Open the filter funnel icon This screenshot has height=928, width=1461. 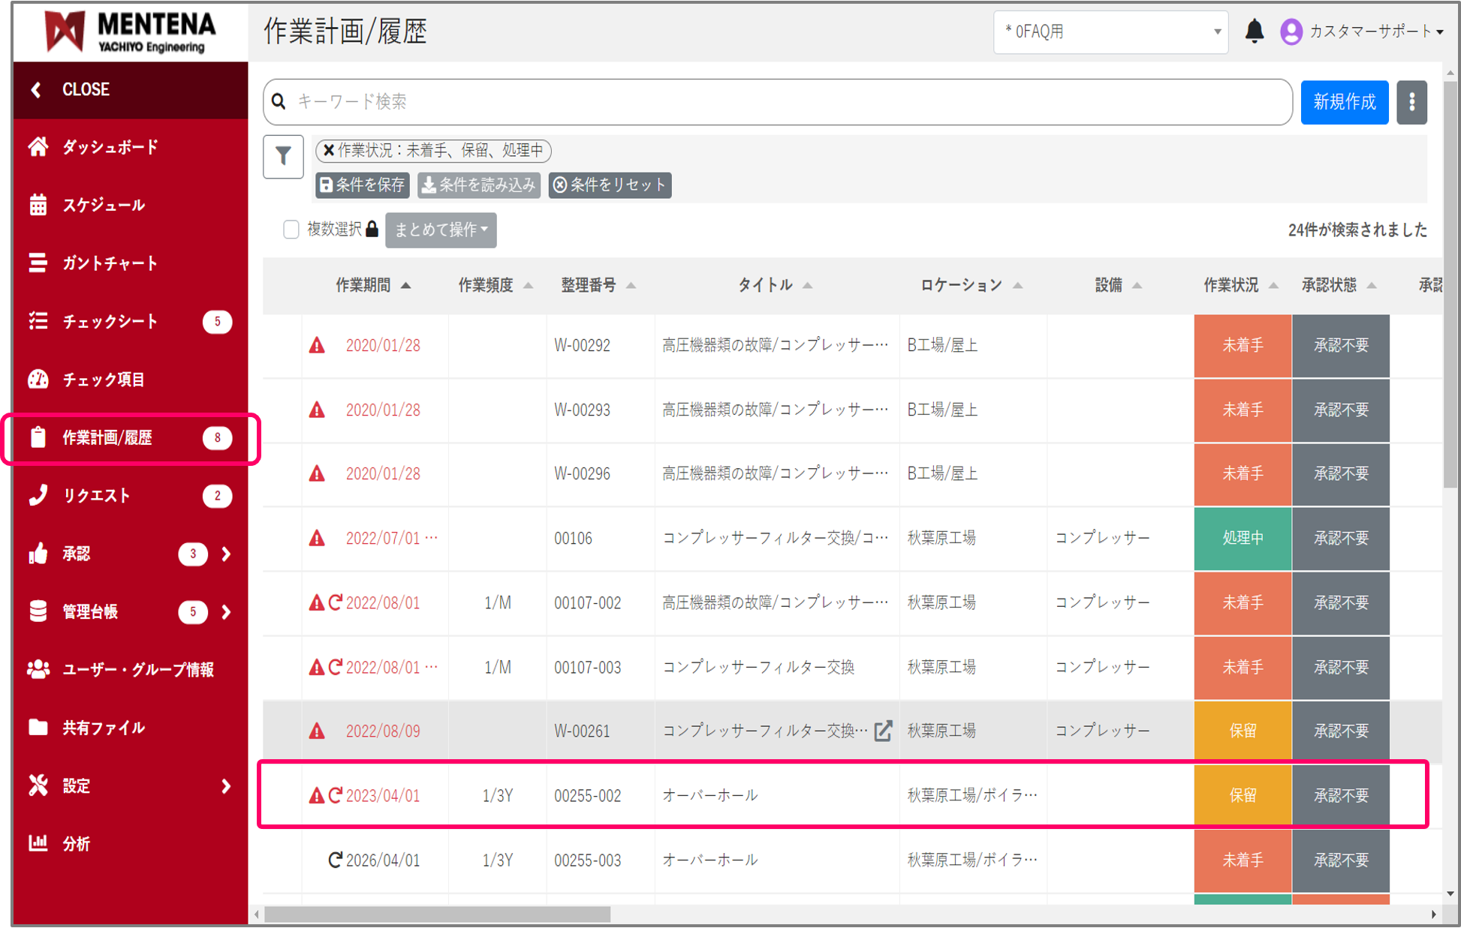pyautogui.click(x=283, y=156)
